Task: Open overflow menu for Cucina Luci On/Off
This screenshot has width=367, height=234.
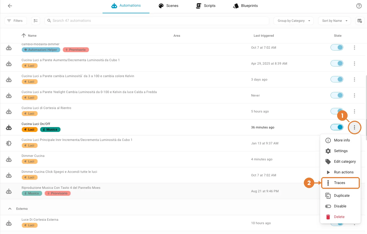Action: click(x=354, y=127)
